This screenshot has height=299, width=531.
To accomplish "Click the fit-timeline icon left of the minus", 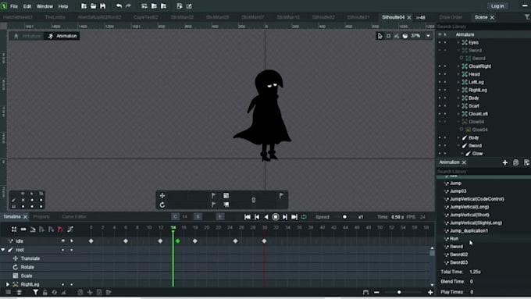I will click(x=365, y=292).
